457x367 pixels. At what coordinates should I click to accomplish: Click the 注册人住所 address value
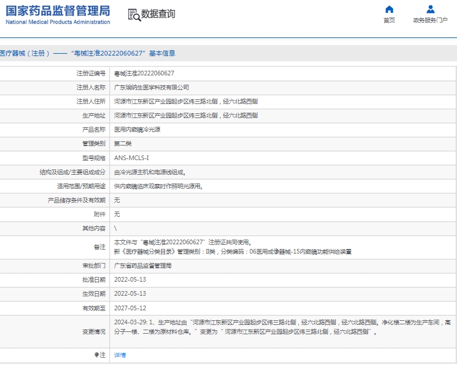(x=185, y=101)
